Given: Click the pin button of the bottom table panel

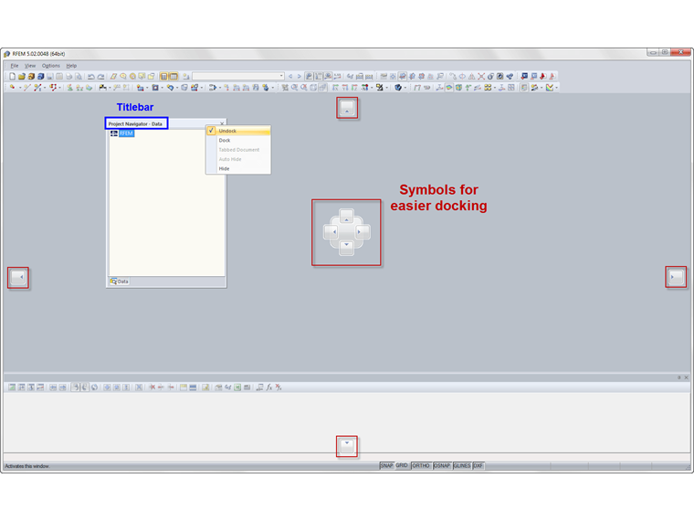Looking at the screenshot, I should [x=679, y=377].
